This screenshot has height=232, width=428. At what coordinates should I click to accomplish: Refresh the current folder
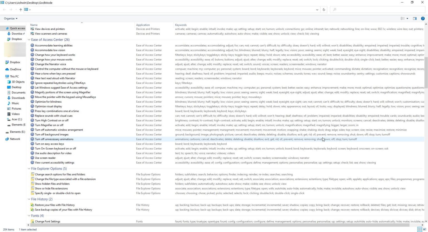click(x=324, y=9)
